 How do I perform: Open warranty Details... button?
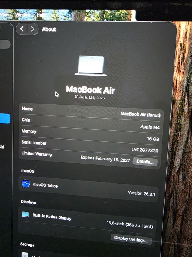(145, 162)
